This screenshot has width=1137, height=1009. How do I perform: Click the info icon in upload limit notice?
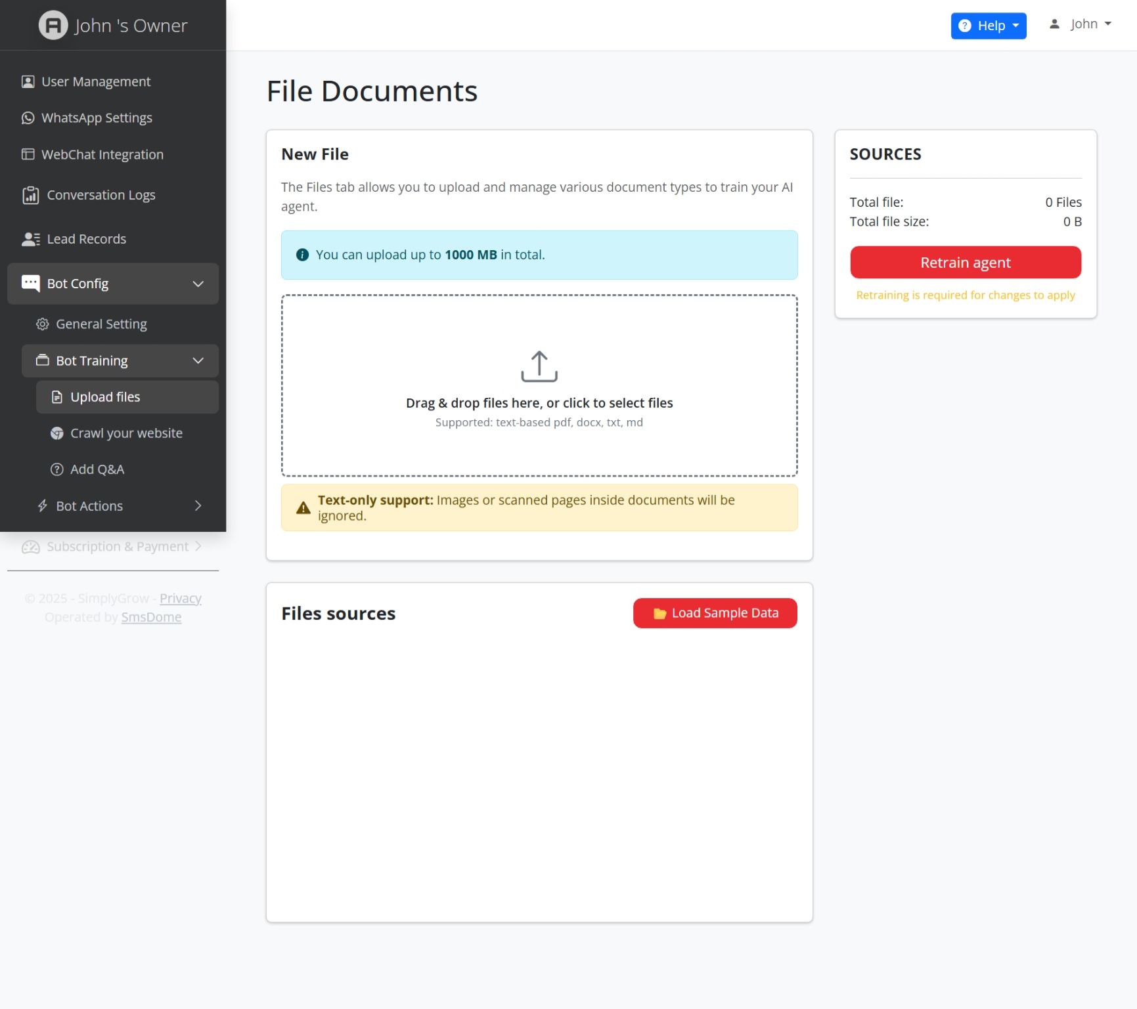[302, 255]
